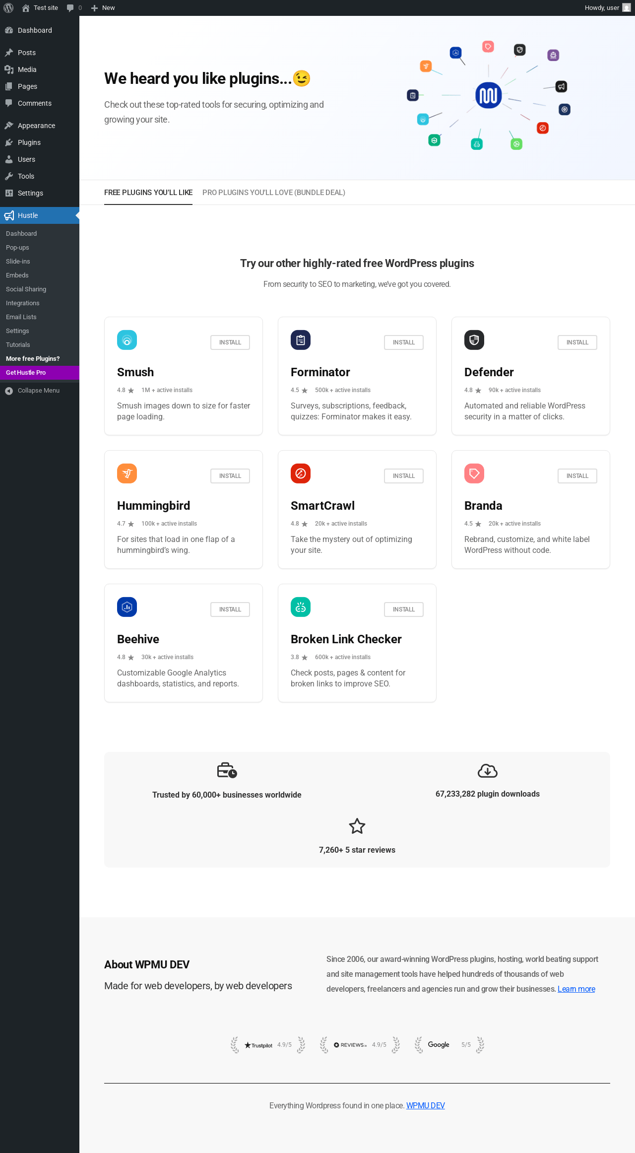Click the Broken Link Checker icon

point(301,607)
